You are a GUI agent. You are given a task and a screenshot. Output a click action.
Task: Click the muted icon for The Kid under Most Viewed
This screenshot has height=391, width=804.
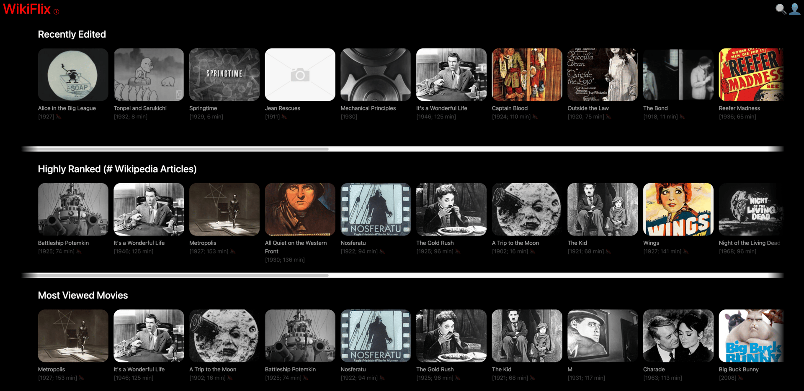coord(533,378)
